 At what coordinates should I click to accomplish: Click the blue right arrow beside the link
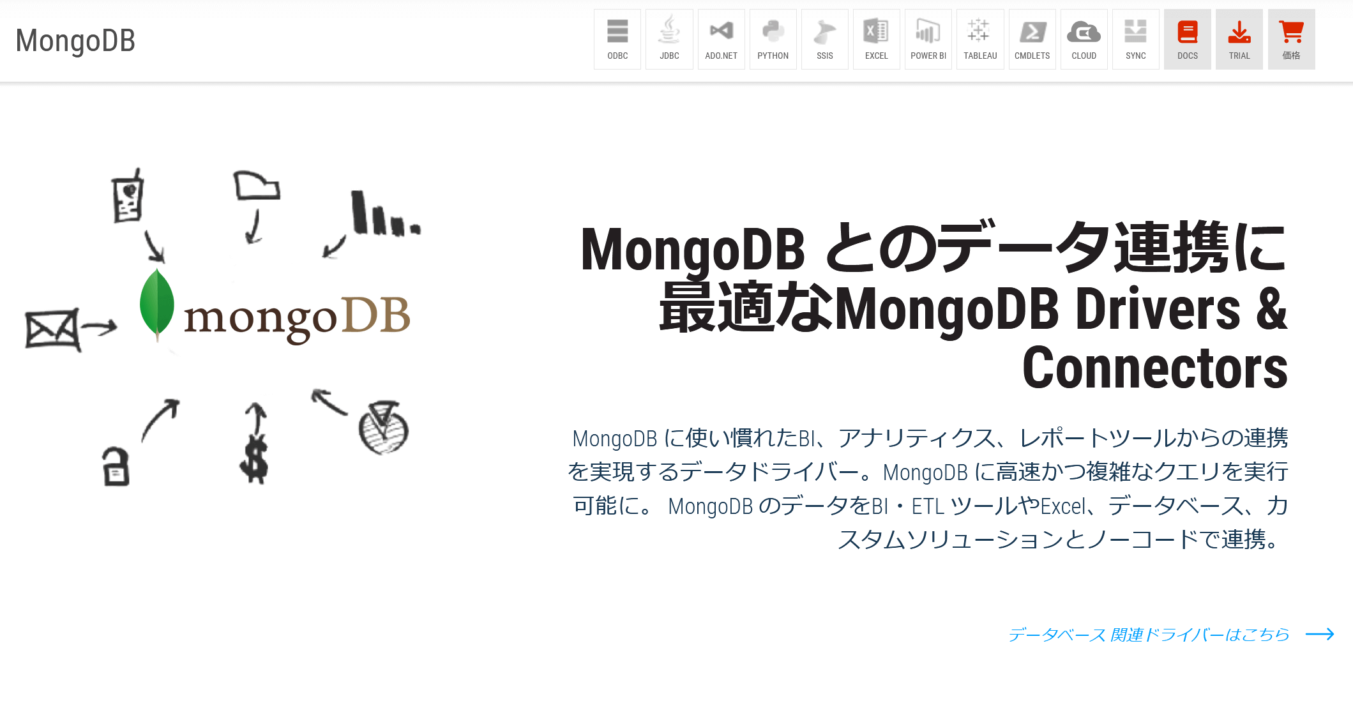click(x=1319, y=634)
